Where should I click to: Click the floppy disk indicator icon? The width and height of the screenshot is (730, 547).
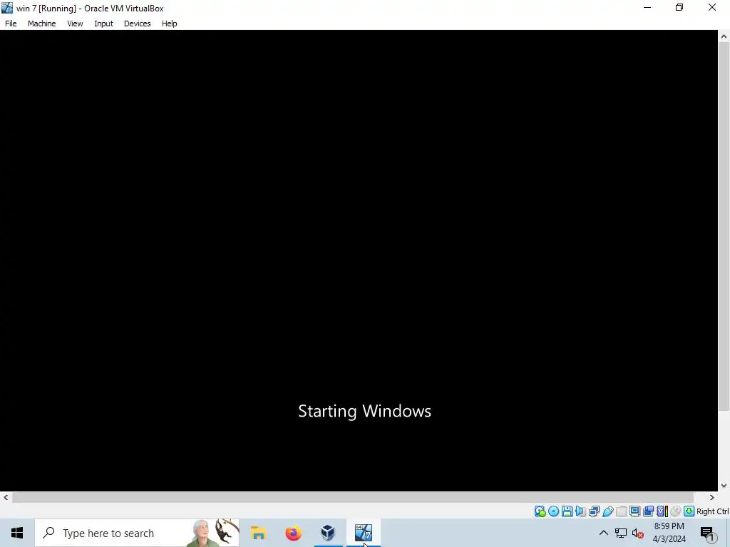[567, 511]
